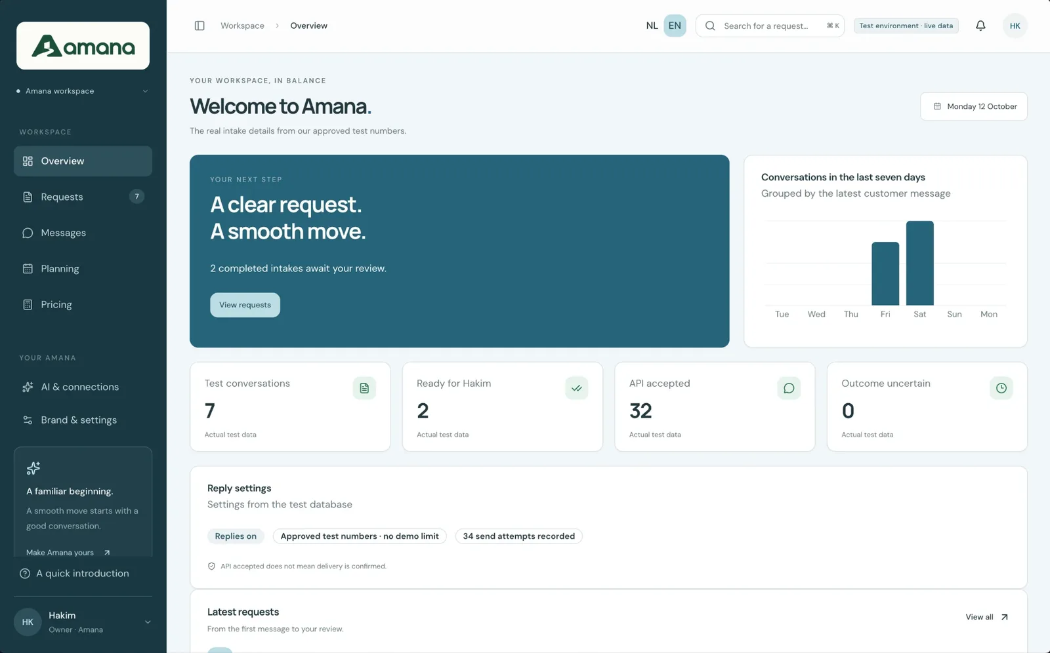Click the arrow icon beside View all

(x=1004, y=617)
